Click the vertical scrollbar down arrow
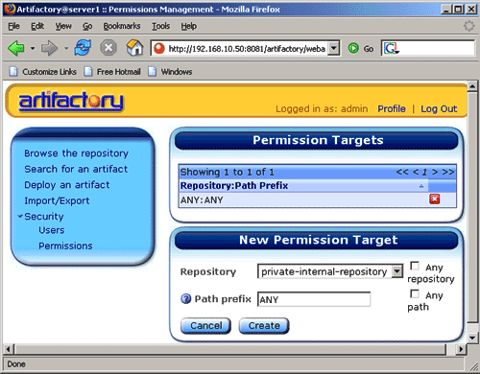480x374 pixels. 472,338
